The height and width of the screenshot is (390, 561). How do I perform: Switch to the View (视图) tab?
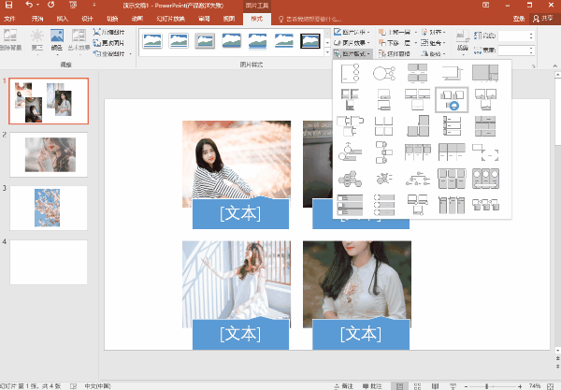point(229,19)
